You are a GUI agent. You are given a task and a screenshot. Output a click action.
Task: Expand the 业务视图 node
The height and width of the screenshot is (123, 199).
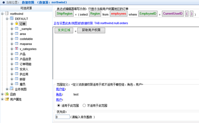(7, 89)
